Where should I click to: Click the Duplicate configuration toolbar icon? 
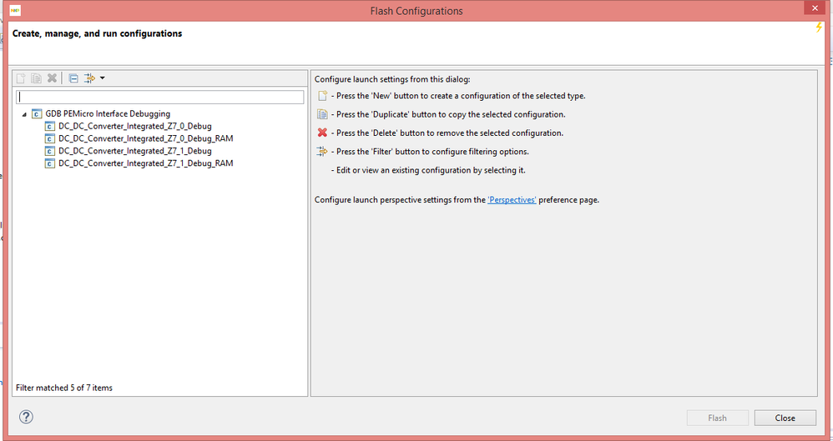36,78
